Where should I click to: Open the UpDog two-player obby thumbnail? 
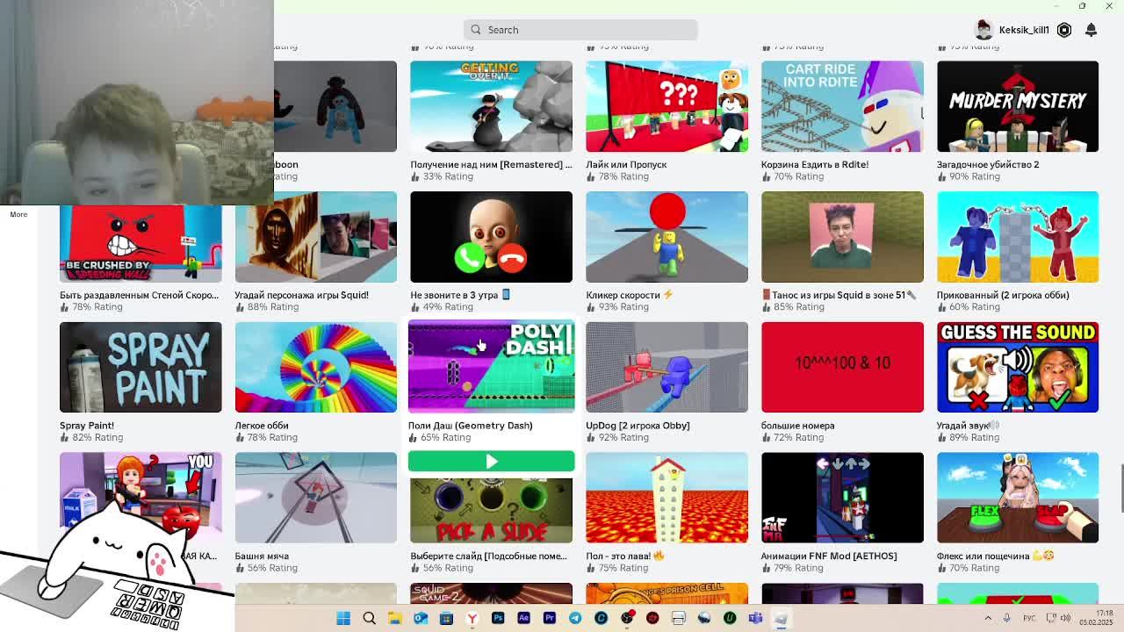click(666, 367)
